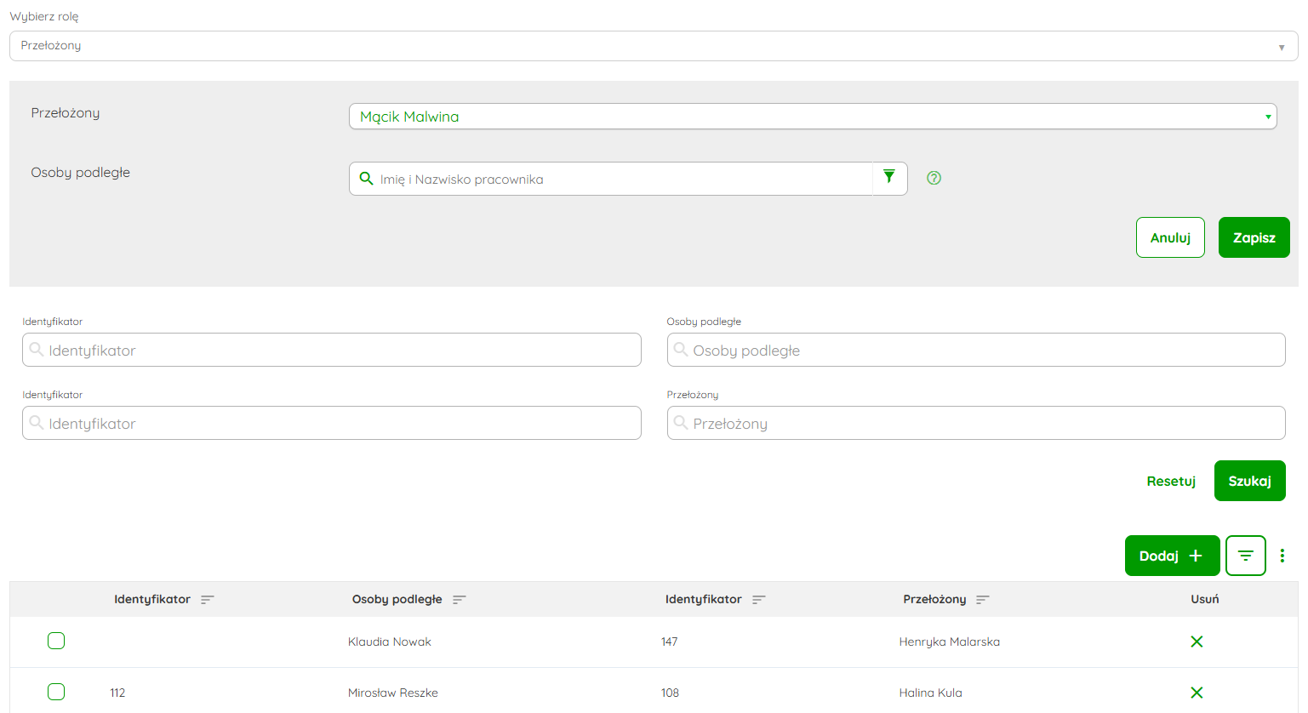Delete the Klaudia Nowak row
The height and width of the screenshot is (713, 1308).
pyautogui.click(x=1197, y=642)
